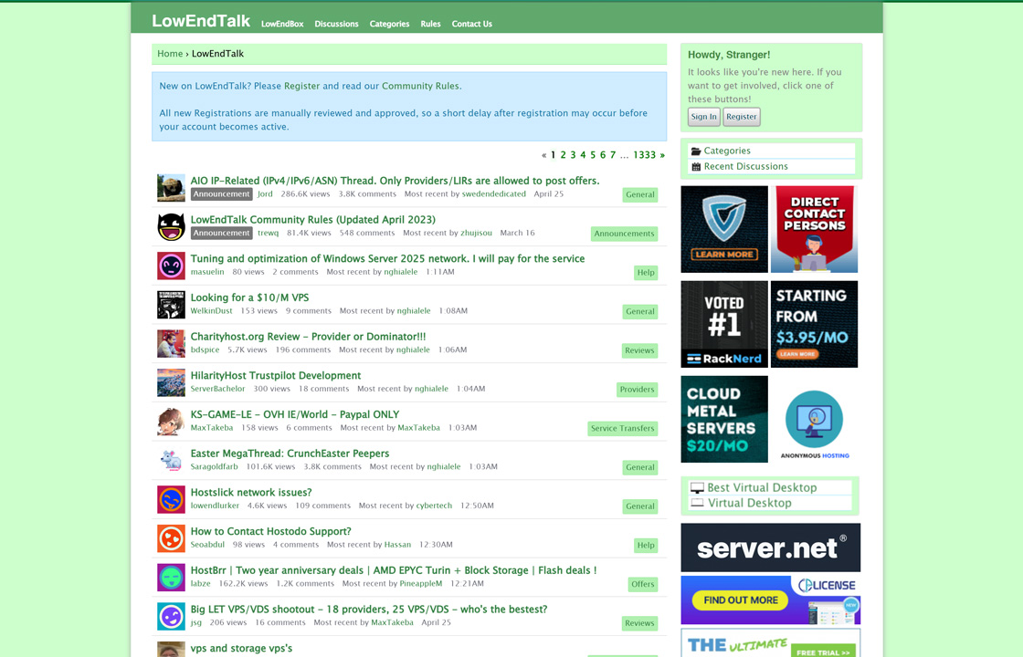Open Seoabdul's avatar on Hostodo Support thread
This screenshot has height=657, width=1023.
pos(171,538)
